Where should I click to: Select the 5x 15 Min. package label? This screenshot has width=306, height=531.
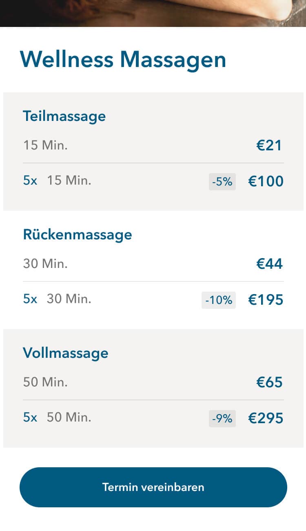coord(57,180)
